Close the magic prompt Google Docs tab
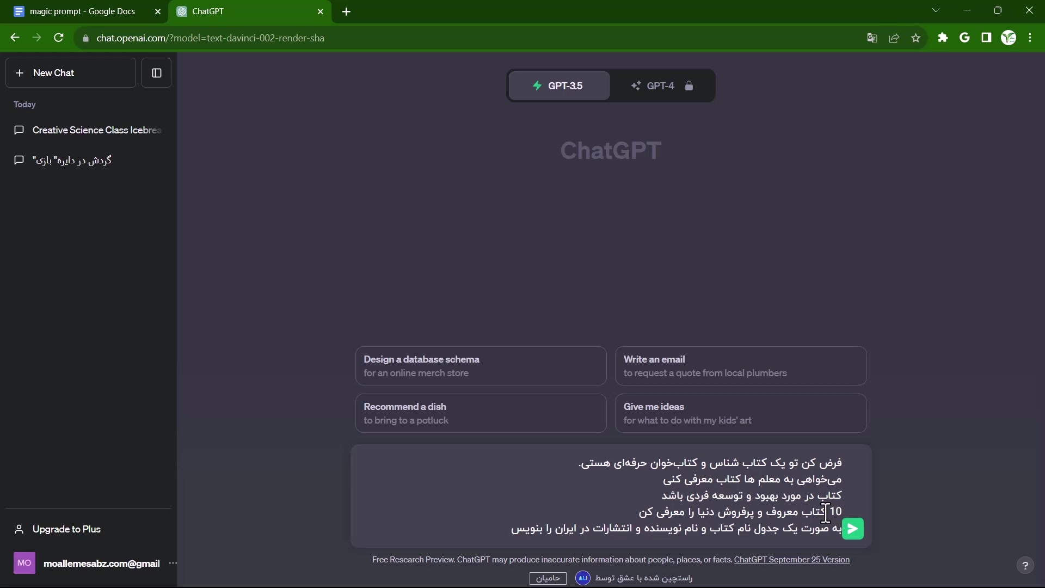This screenshot has width=1045, height=588. pos(158,11)
